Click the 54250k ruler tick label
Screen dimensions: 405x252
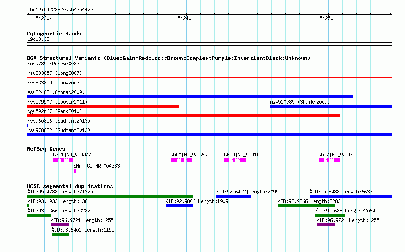tap(328, 18)
